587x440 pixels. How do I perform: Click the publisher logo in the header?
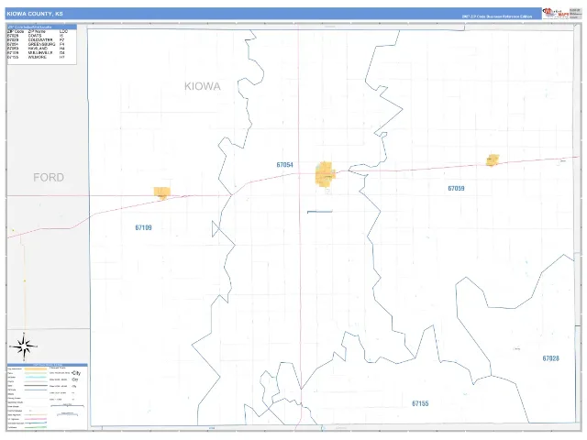click(x=556, y=13)
